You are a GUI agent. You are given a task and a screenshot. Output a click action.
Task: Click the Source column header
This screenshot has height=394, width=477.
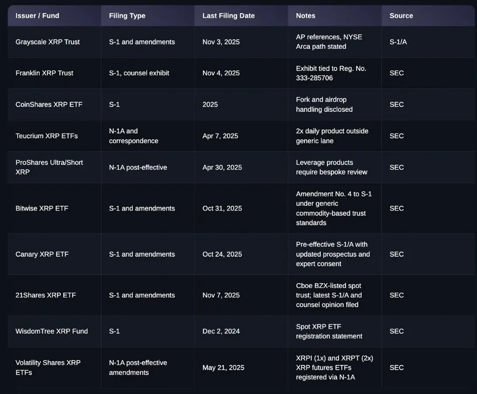401,16
